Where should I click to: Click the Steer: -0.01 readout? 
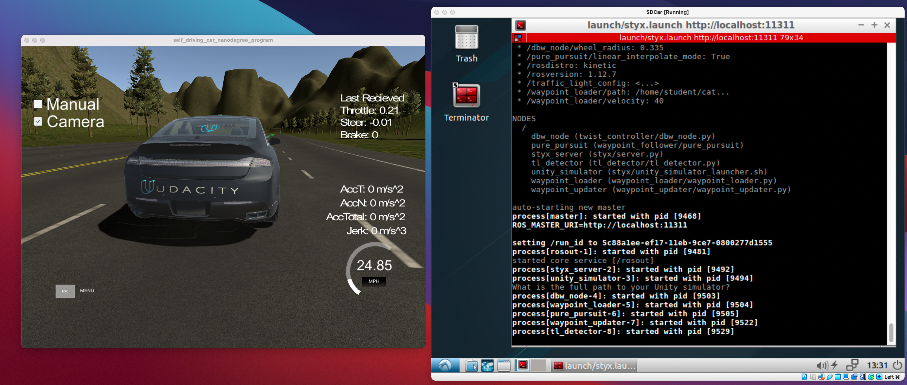coord(366,123)
